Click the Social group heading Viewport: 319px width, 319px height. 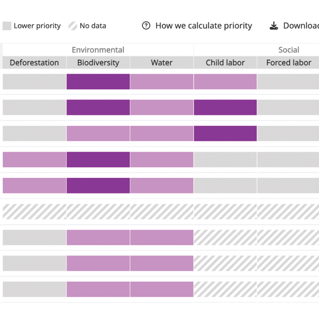pos(289,50)
